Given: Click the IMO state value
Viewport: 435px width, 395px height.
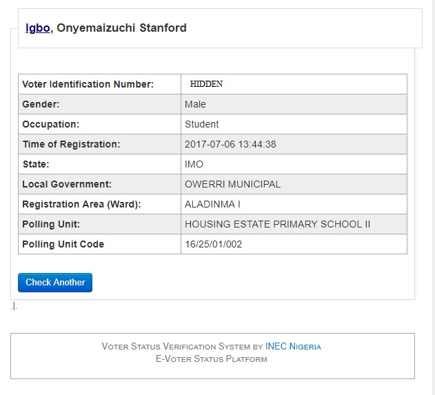Looking at the screenshot, I should point(194,164).
